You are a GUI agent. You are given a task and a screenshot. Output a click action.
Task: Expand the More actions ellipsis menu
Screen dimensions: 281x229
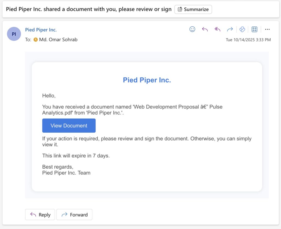[x=267, y=29]
